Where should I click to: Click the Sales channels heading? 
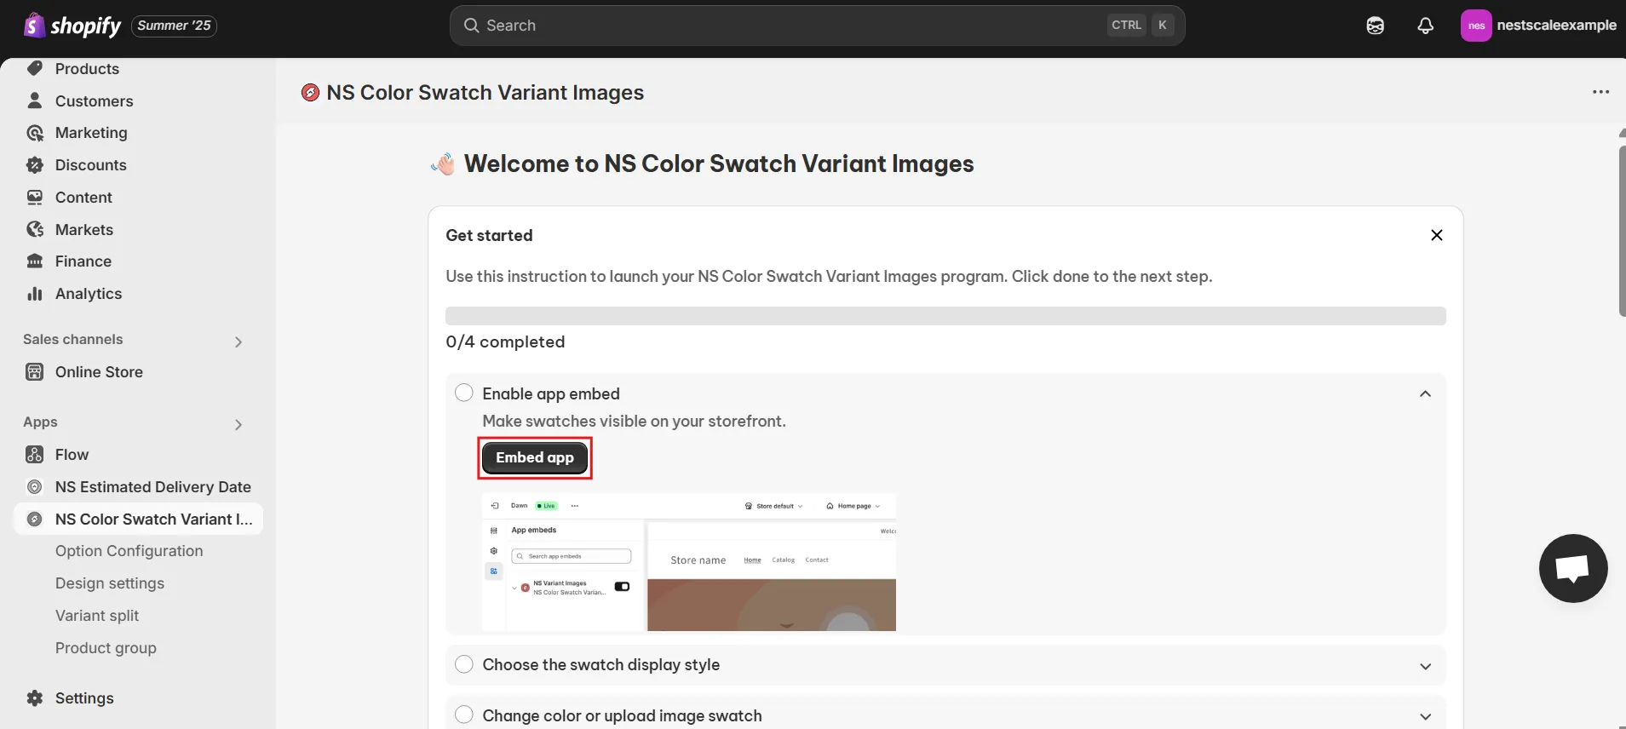click(x=73, y=340)
